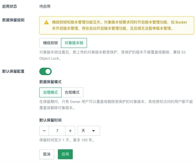Screen dimensions: 195x162
Task: Click the caret arrow beside 天
Action: tap(93, 131)
